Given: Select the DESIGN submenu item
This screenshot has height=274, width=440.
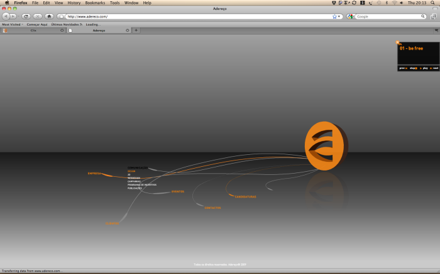Looking at the screenshot, I should point(131,171).
